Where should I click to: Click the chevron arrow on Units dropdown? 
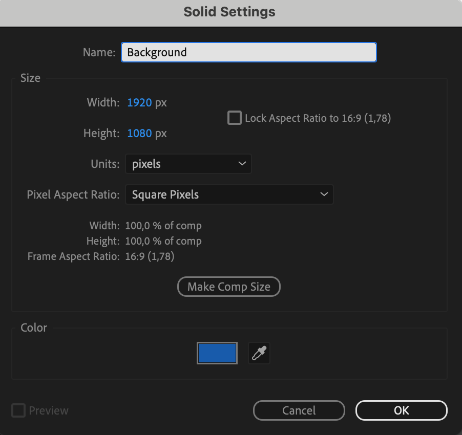pos(242,164)
